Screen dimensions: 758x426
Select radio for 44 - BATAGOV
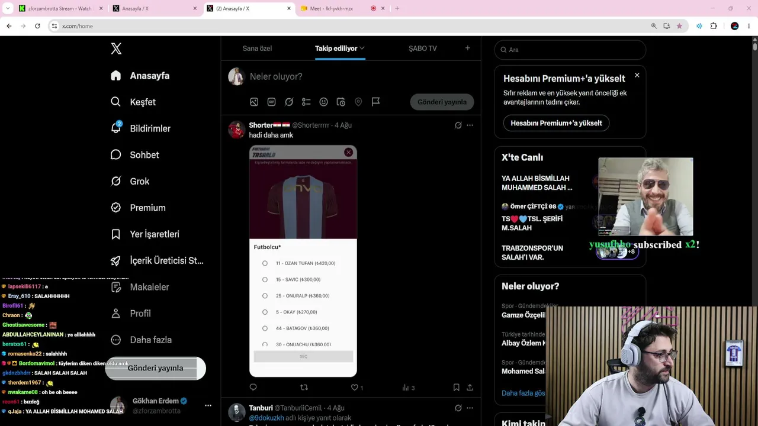[265, 328]
